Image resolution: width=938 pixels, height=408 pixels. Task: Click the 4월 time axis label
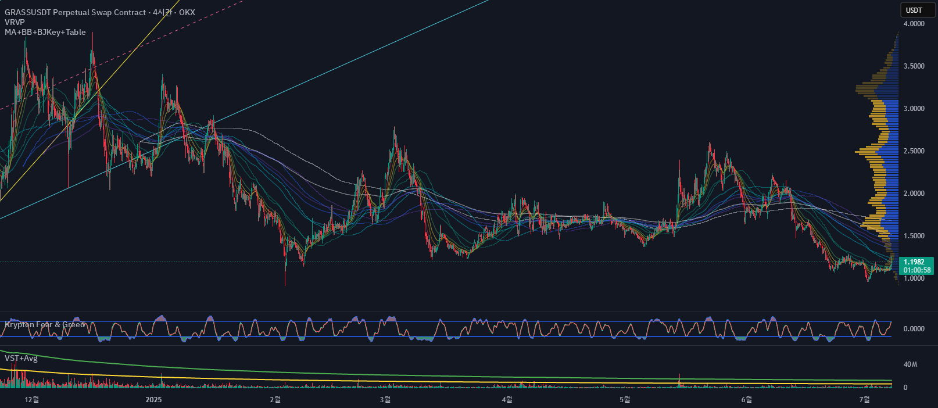click(507, 399)
